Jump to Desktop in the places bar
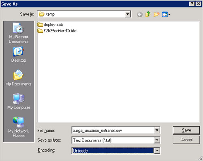The height and width of the screenshot is (161, 203). 19,55
